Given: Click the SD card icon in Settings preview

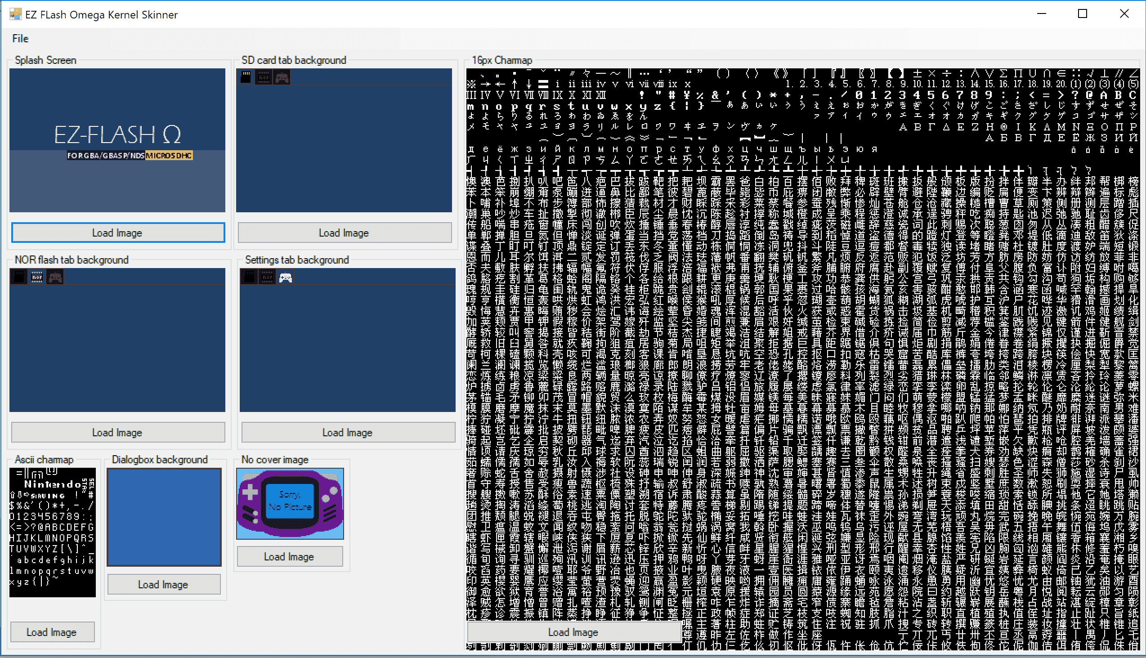Looking at the screenshot, I should tap(250, 277).
